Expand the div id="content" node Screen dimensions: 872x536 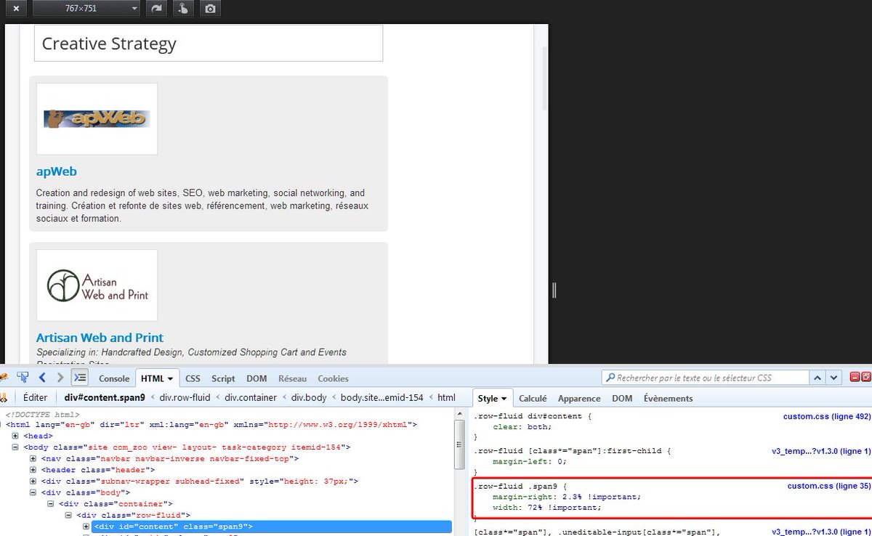point(86,527)
